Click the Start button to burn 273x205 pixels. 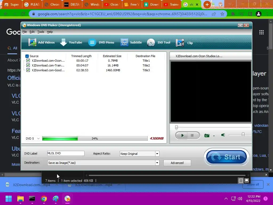click(226, 157)
